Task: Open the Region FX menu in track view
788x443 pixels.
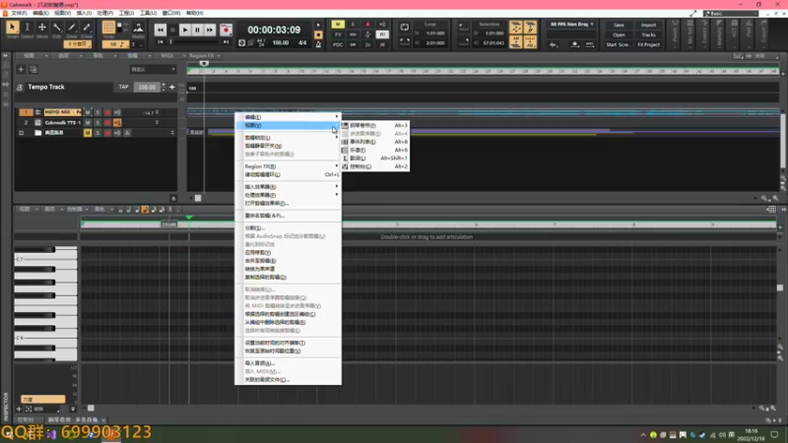Action: [204, 56]
